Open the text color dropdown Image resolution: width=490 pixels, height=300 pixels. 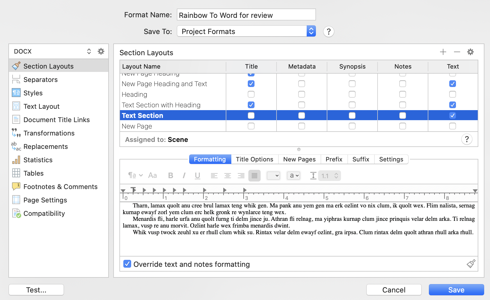tap(273, 176)
